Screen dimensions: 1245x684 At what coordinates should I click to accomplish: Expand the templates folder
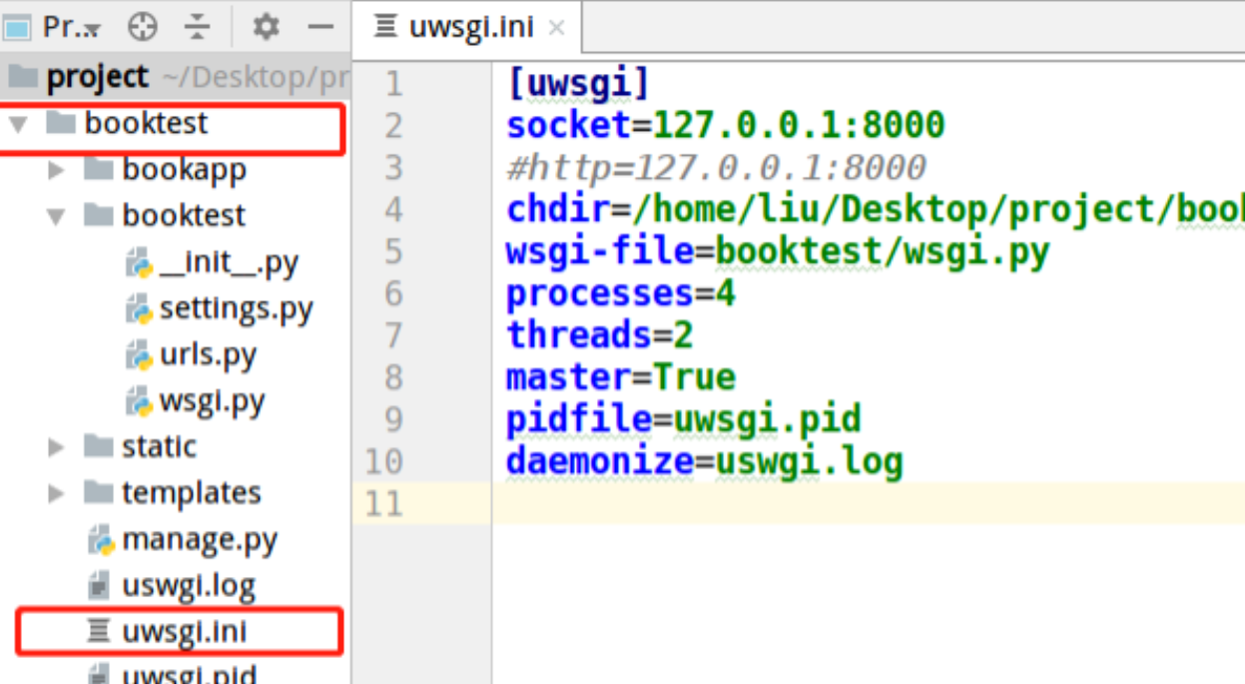[x=57, y=493]
